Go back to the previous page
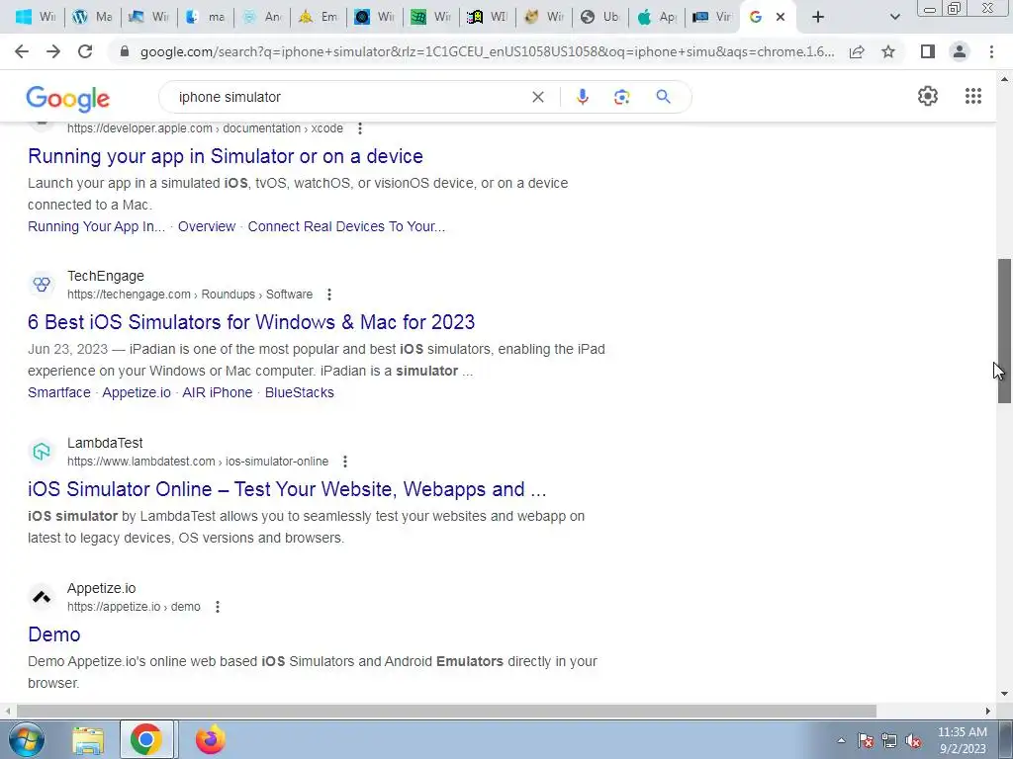Viewport: 1013px width, 759px height. [22, 51]
